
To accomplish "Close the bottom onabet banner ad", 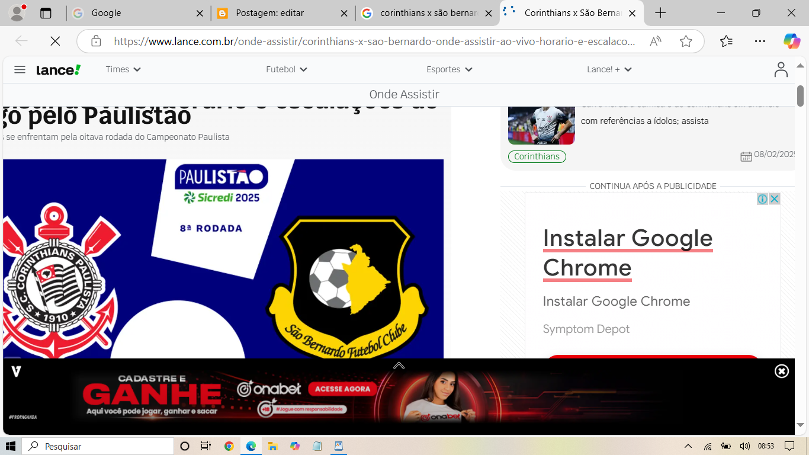I will (782, 371).
